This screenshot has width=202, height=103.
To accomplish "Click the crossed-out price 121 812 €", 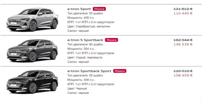I will (x=183, y=9).
